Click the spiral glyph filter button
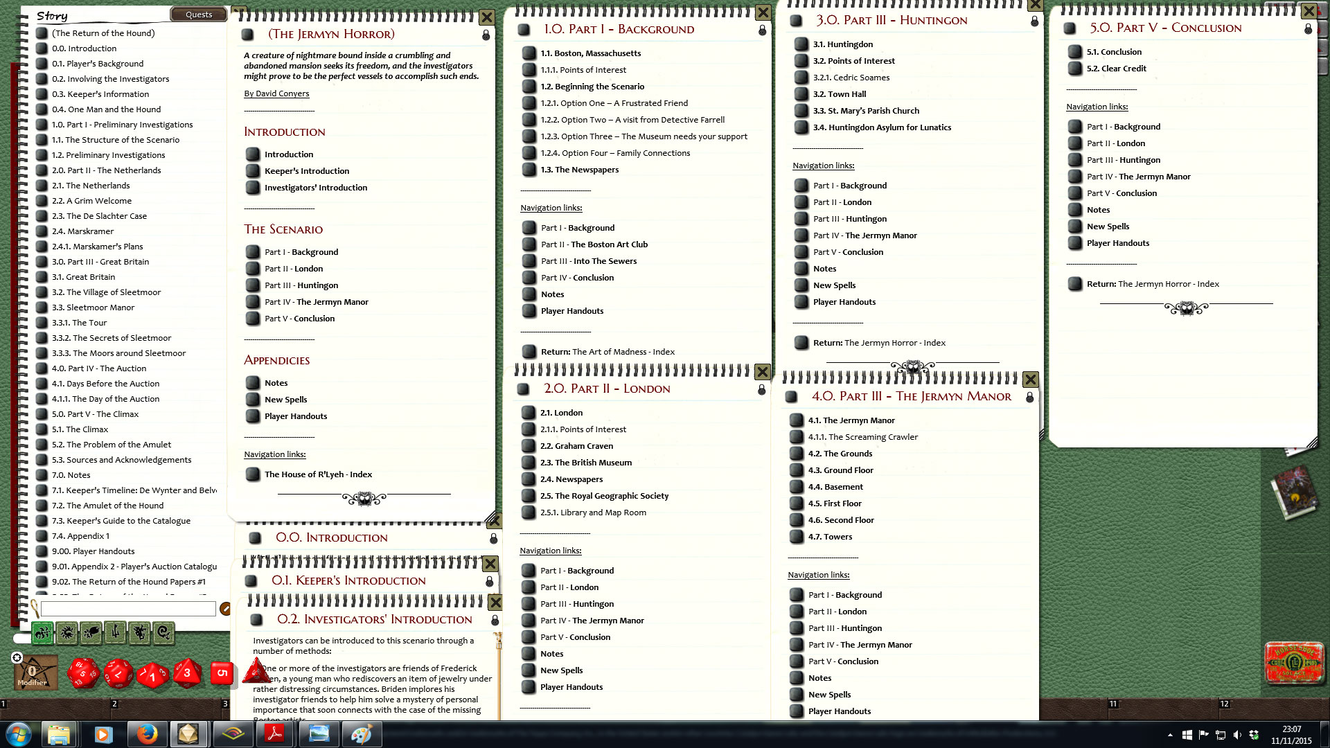The width and height of the screenshot is (1330, 748). point(163,632)
